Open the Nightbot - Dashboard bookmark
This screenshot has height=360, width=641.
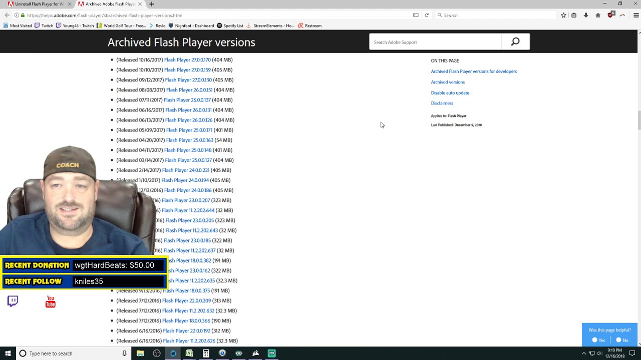click(191, 25)
